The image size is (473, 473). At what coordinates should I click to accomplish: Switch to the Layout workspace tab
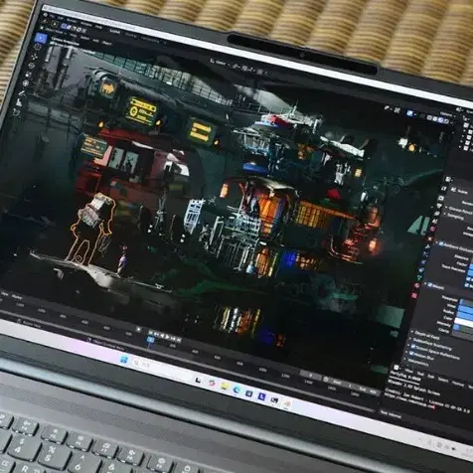tap(115, 31)
